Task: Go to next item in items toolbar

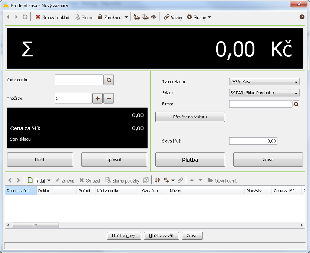Action: click(18, 180)
